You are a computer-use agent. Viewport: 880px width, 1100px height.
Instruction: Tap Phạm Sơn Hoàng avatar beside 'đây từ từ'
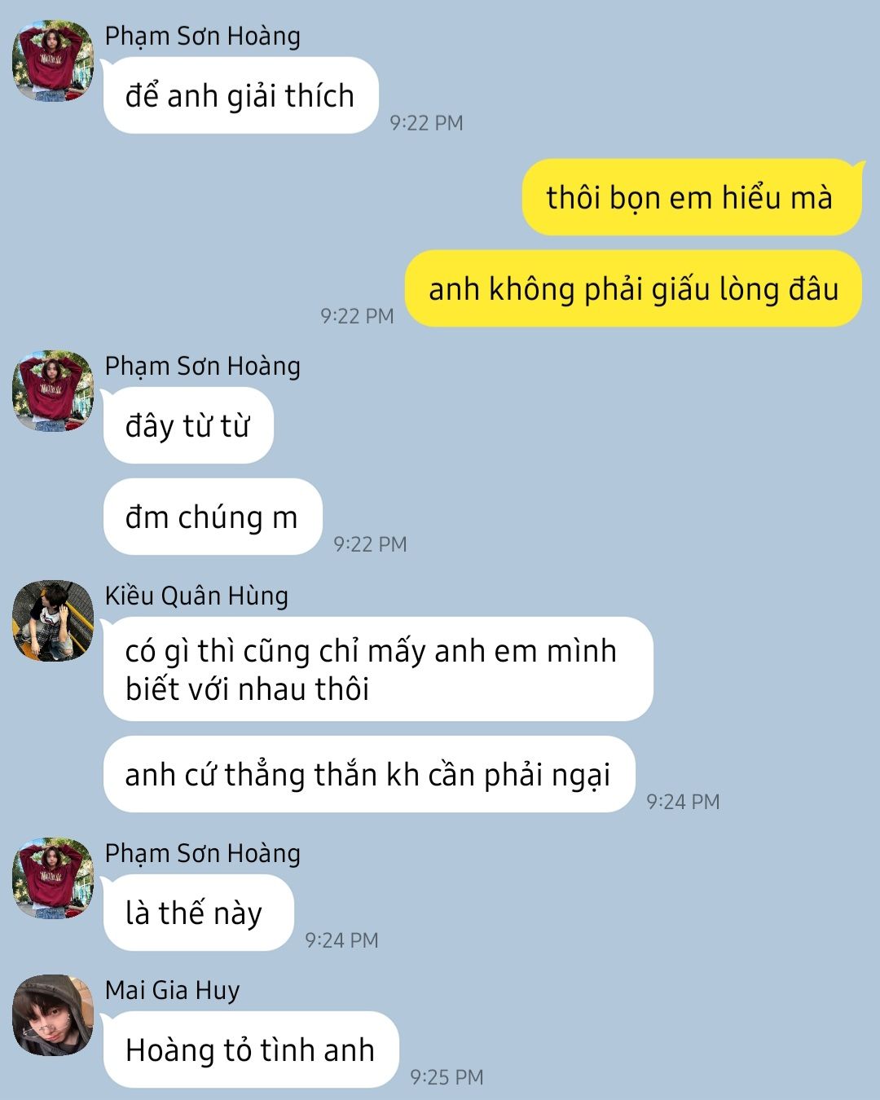pyautogui.click(x=53, y=391)
